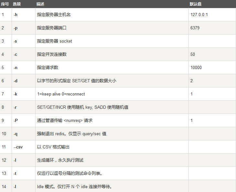Click the 仅运行以逗号分隔的测试命令列表 description
236x192 pixels.
point(70,173)
